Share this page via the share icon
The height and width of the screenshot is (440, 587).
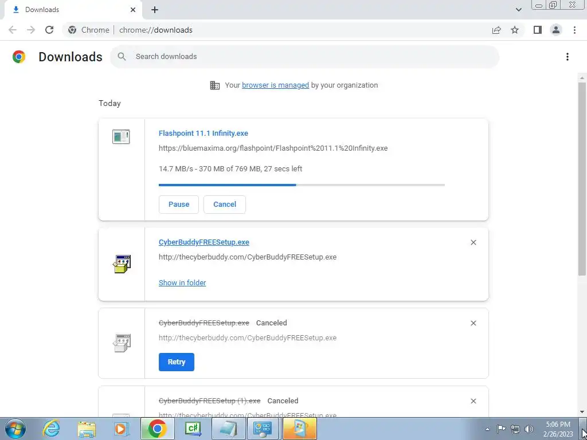pos(496,30)
